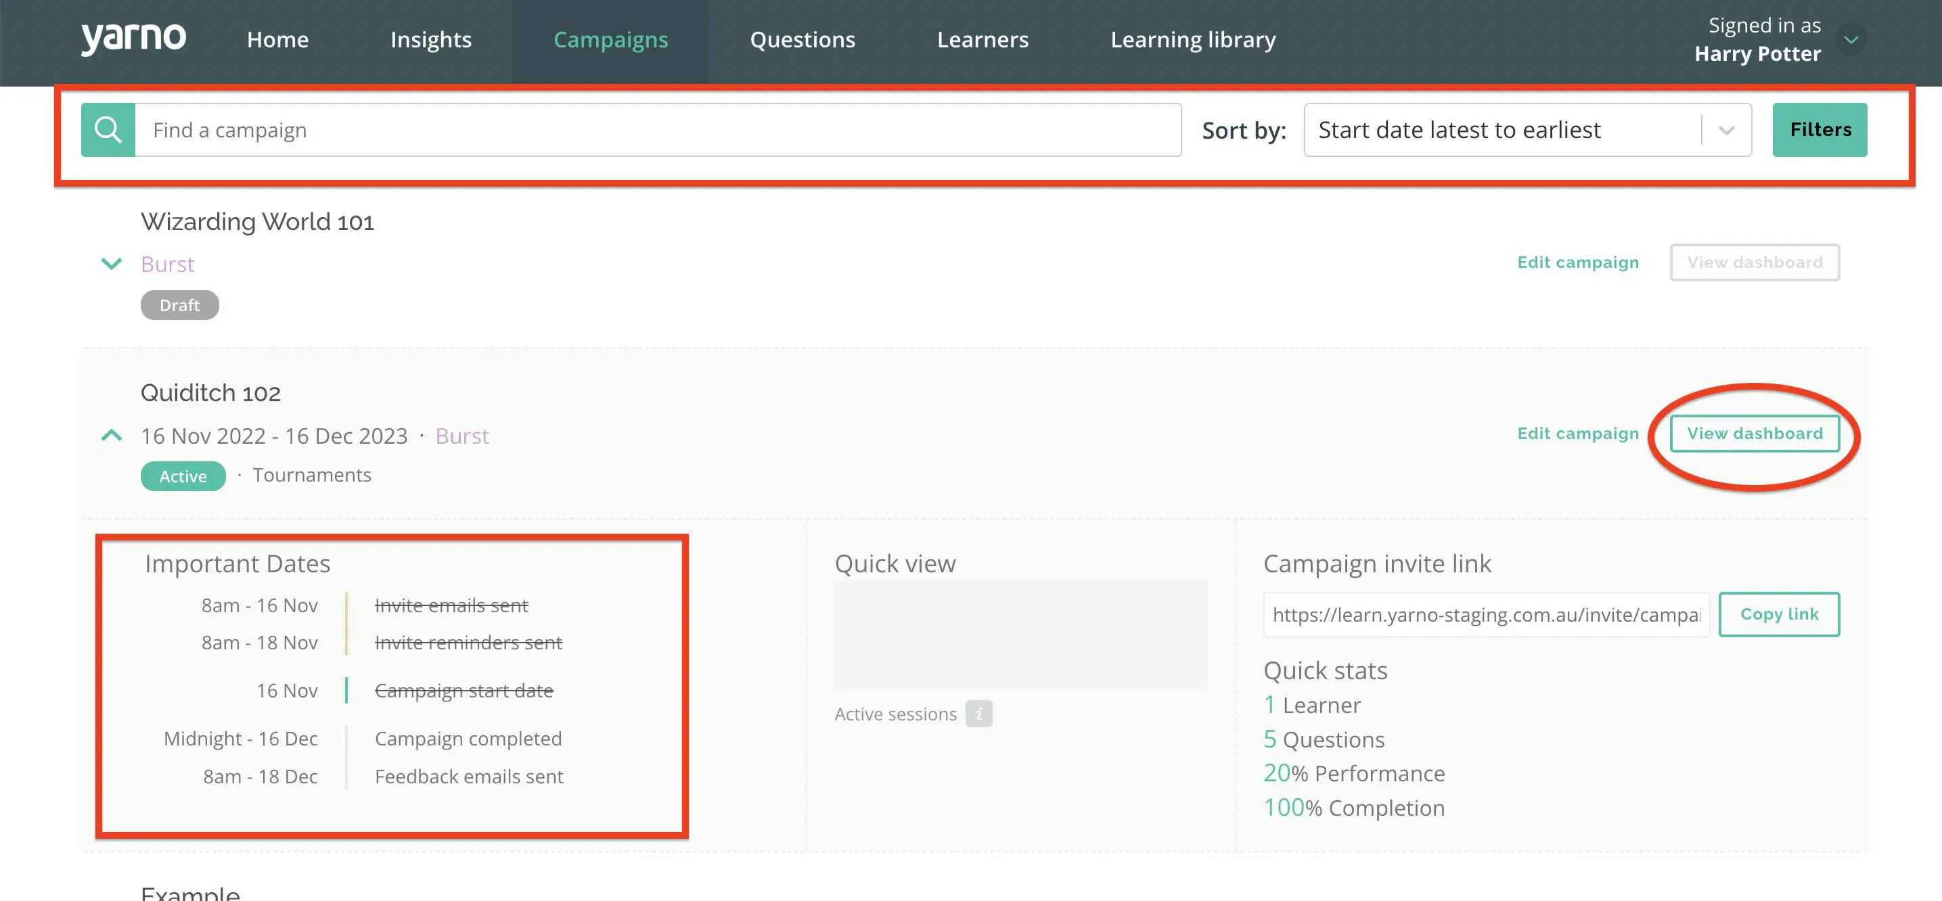Click the 8am - 18 Dec time

(260, 776)
